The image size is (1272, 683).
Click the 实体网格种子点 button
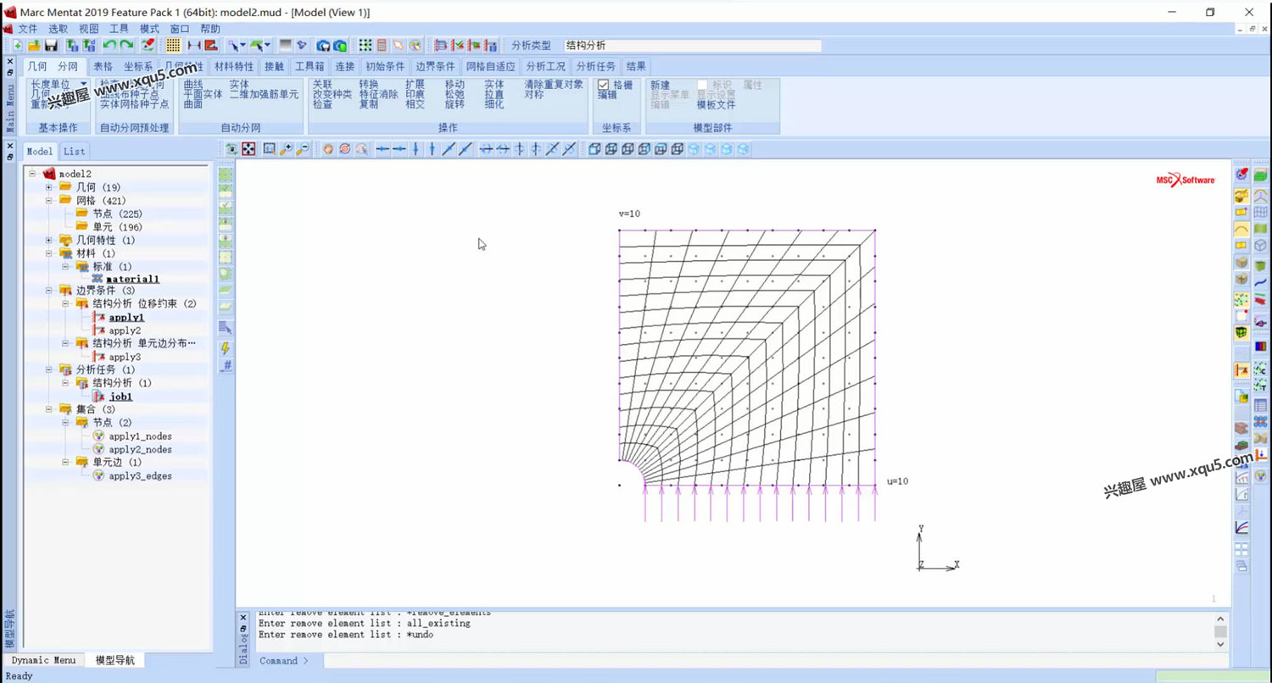[134, 105]
